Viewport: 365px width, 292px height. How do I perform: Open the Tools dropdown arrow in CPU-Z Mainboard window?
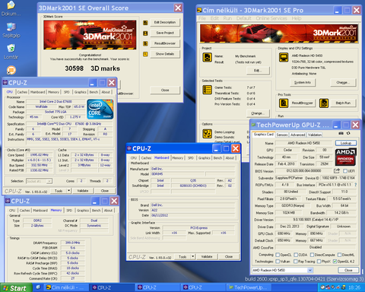[193, 257]
